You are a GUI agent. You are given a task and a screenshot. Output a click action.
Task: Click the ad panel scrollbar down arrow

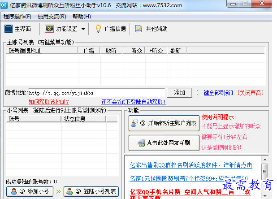[x=265, y=196]
